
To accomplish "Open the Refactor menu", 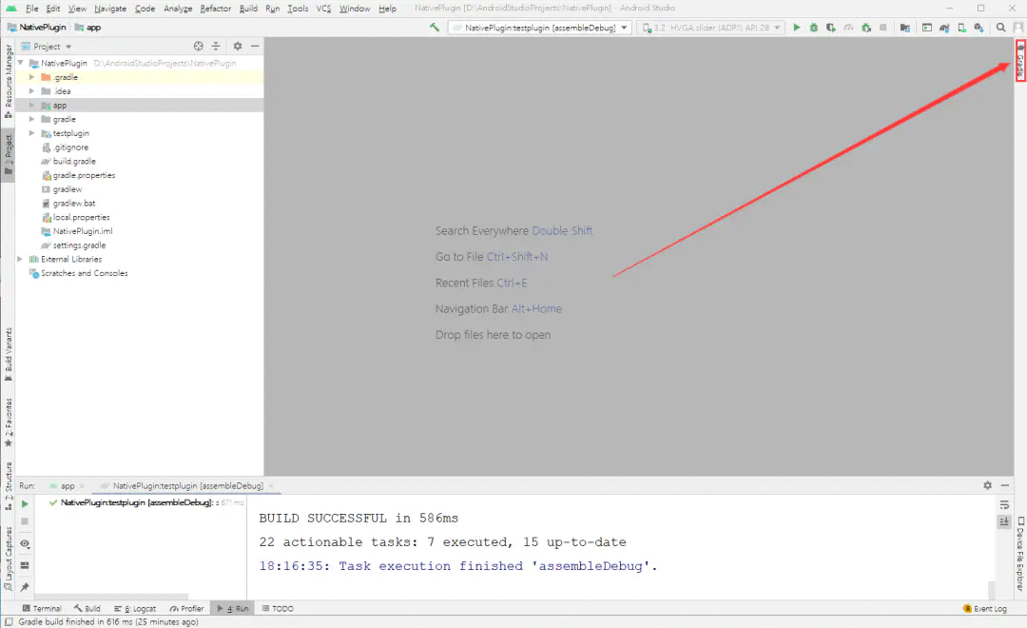I will click(215, 9).
